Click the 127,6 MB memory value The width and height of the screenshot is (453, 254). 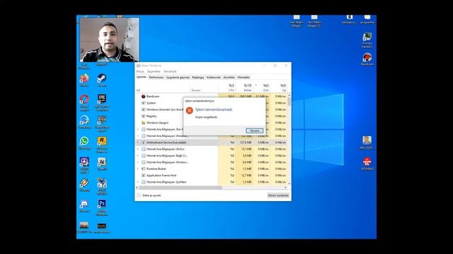click(246, 143)
